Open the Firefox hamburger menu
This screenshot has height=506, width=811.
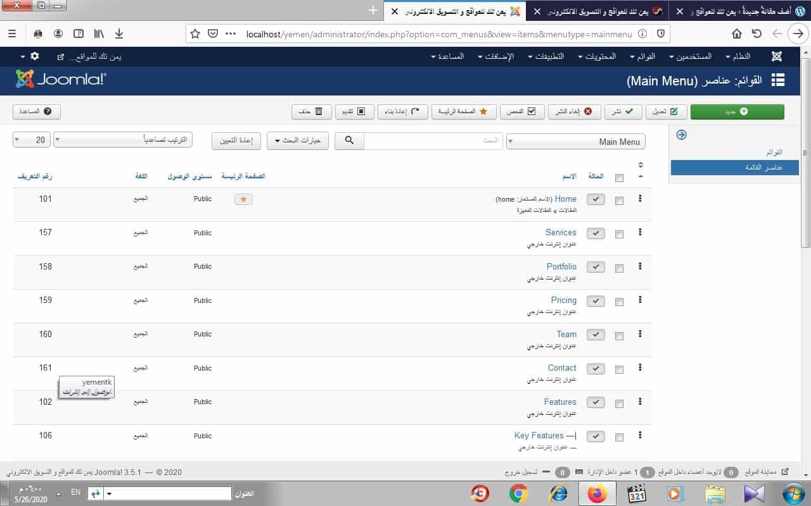12,34
